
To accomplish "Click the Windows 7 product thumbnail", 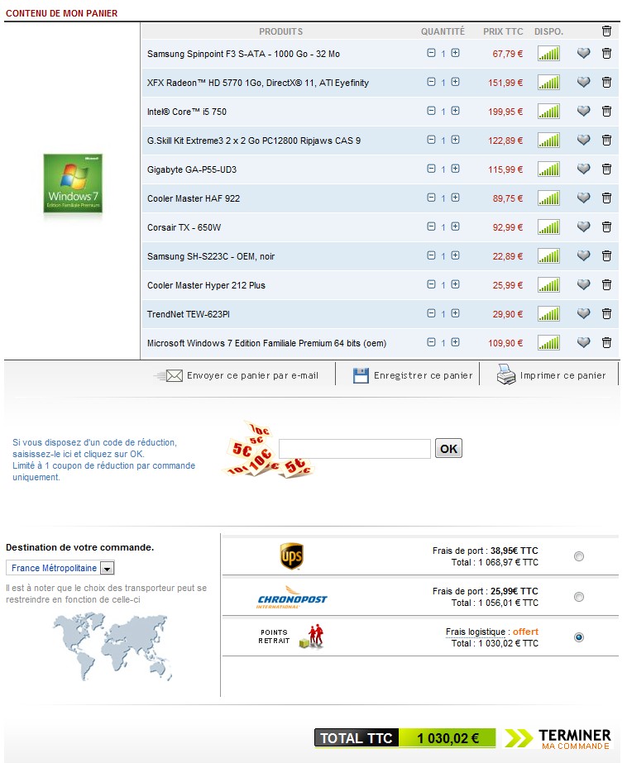I will click(x=72, y=184).
